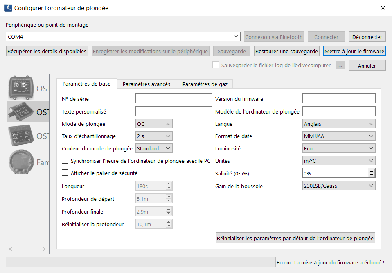Viewport: 392px width, 273px height.
Task: Open the 'Paramètres de gaz' tab
Action: (205, 84)
